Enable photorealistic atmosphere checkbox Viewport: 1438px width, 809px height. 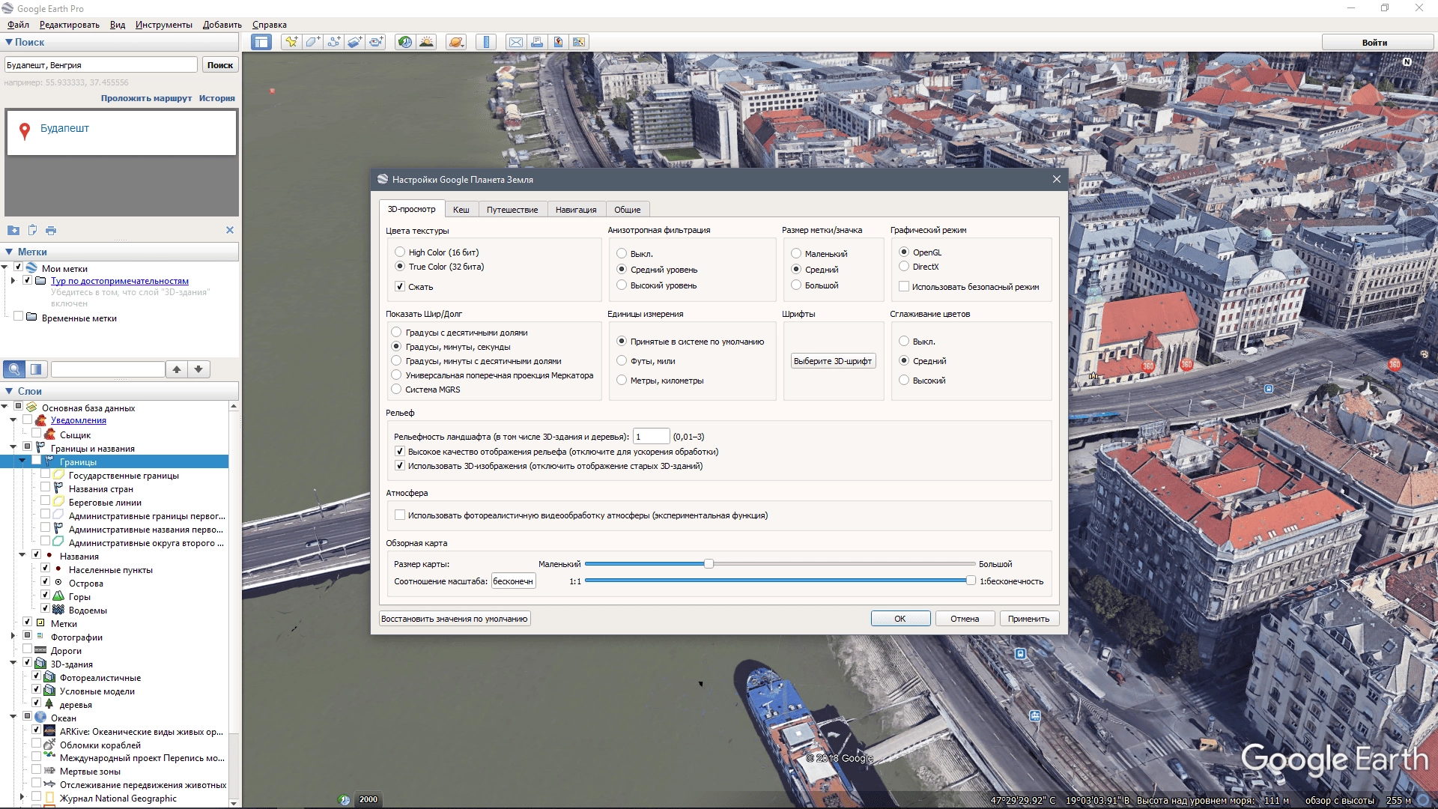(400, 515)
